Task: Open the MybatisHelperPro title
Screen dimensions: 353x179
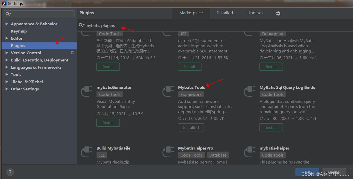Action: pos(196,148)
